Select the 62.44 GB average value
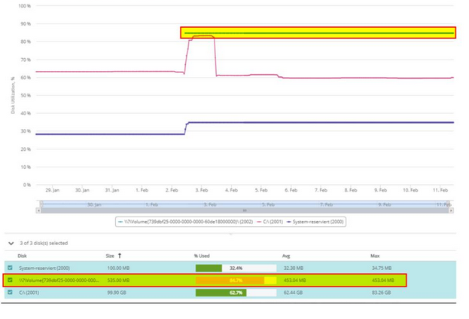 coord(293,293)
